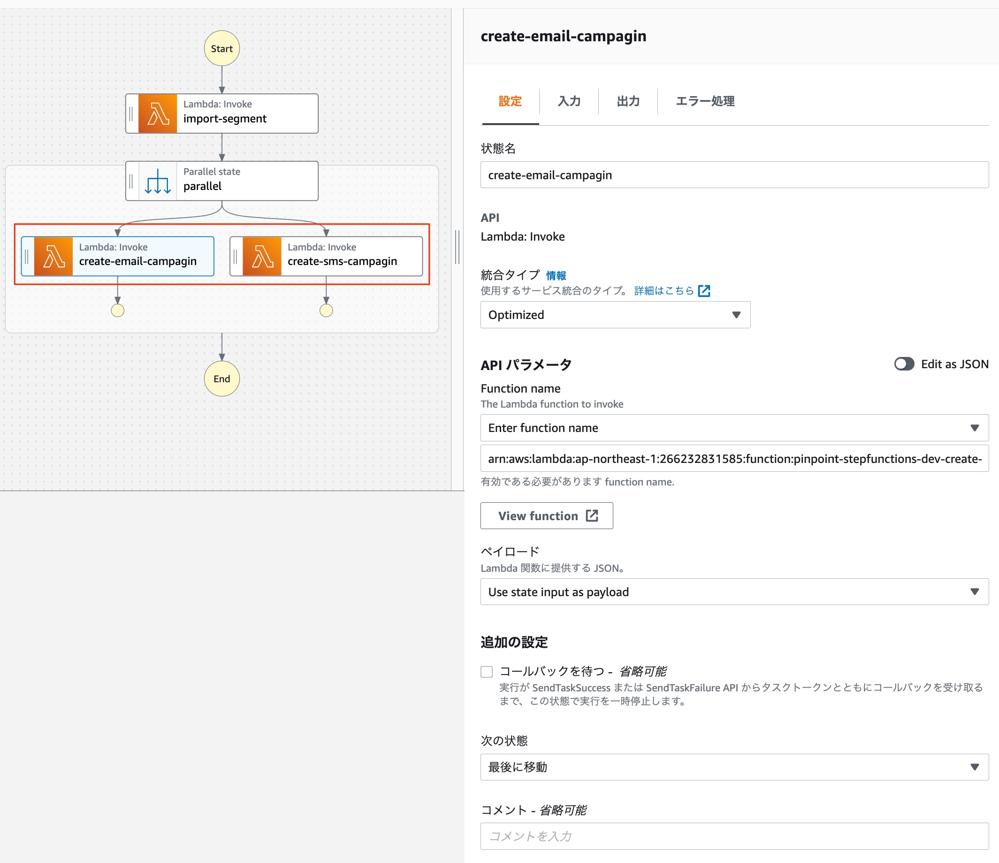Switch to the 設定 tab
Viewport: 999px width, 863px height.
[510, 101]
